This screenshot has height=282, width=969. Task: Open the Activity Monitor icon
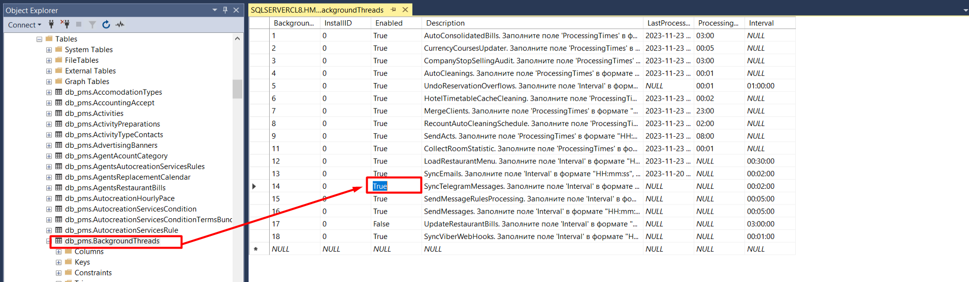tap(120, 24)
